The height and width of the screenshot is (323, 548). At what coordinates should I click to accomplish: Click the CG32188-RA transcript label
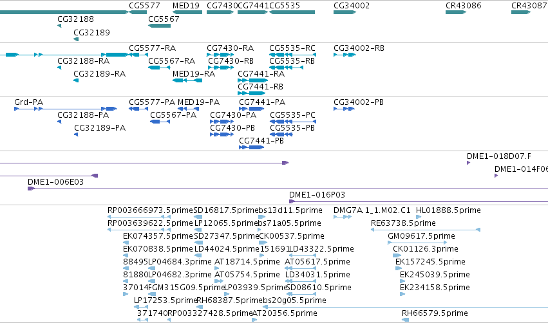tap(84, 61)
